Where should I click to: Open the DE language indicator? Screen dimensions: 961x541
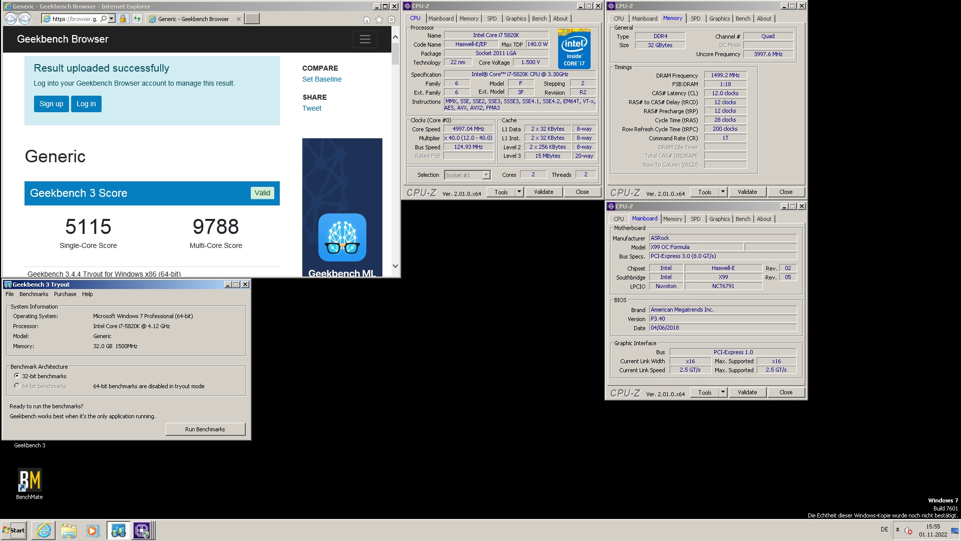click(x=884, y=529)
